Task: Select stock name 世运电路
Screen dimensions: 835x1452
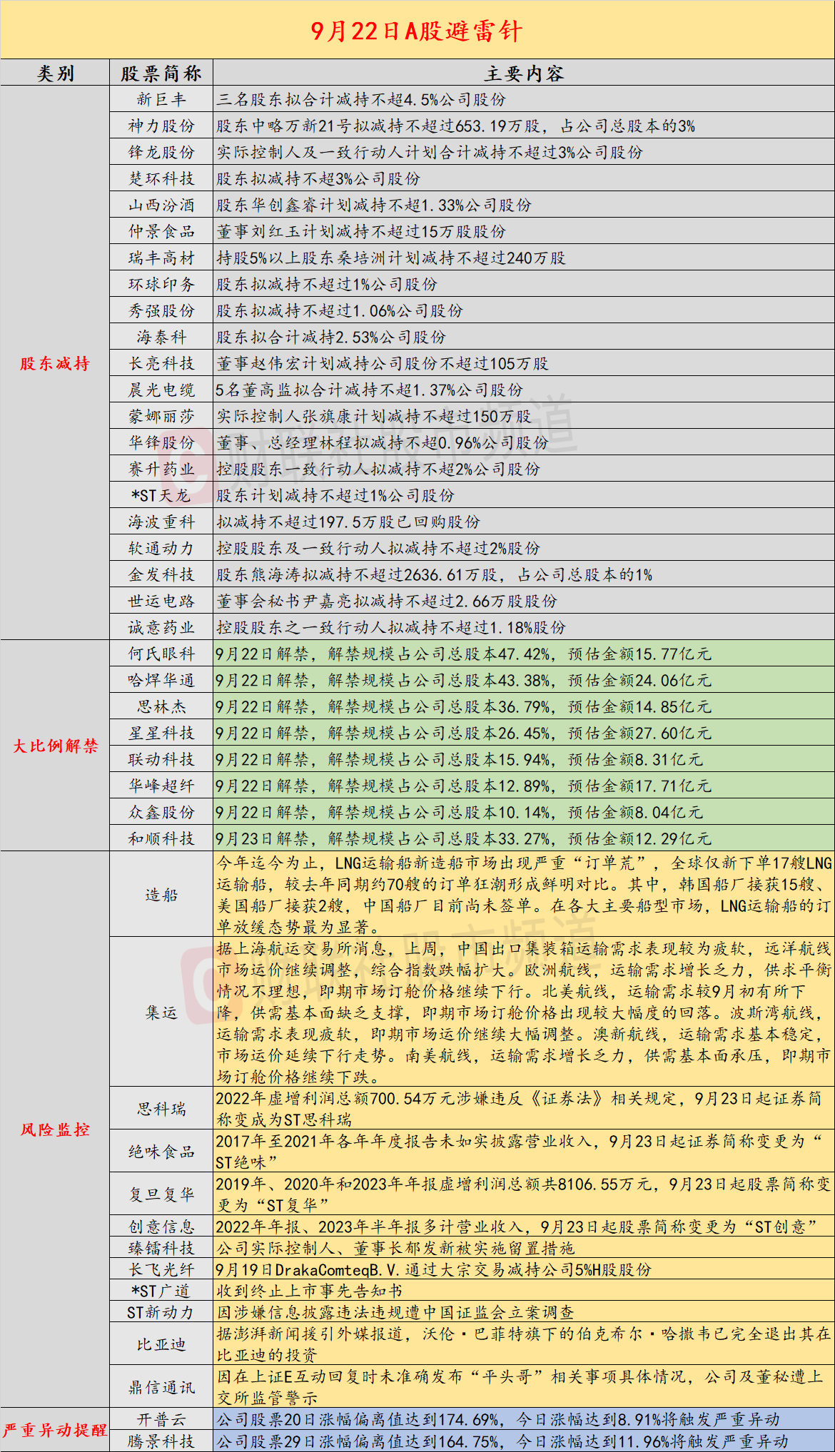Action: (x=161, y=601)
